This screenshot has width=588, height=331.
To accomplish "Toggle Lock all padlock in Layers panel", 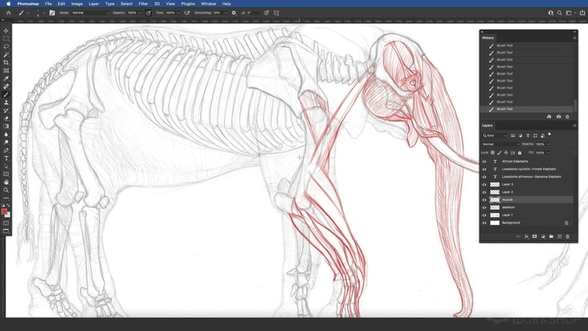I will 520,153.
